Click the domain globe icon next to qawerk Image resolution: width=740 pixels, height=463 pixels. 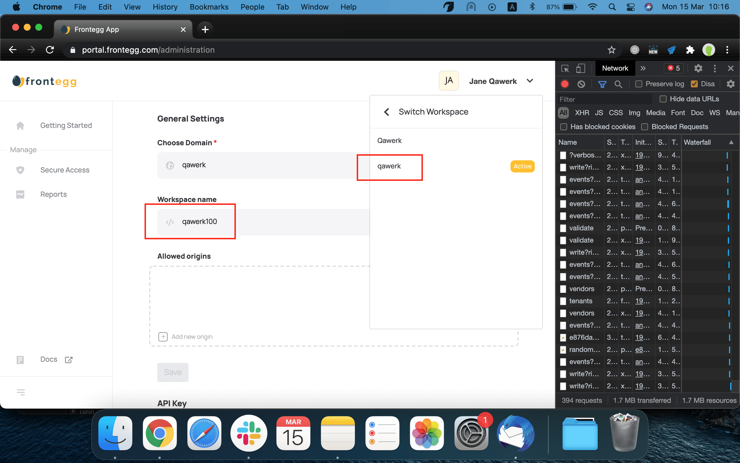tap(170, 165)
